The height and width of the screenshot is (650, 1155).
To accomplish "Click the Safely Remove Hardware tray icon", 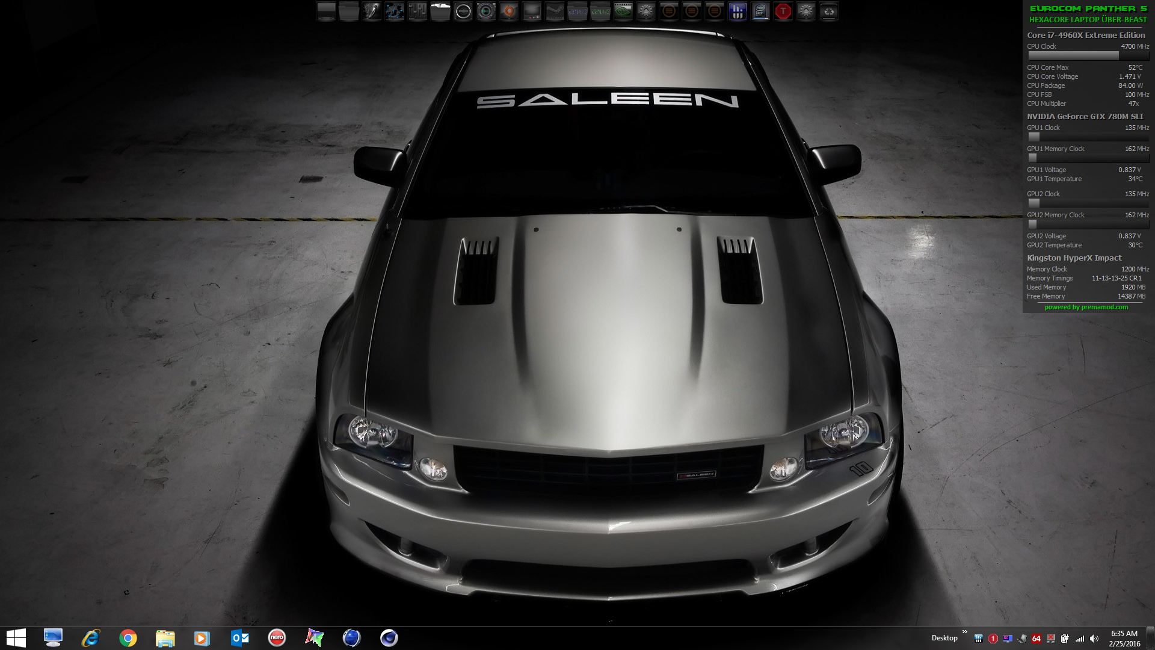I will (x=1022, y=639).
